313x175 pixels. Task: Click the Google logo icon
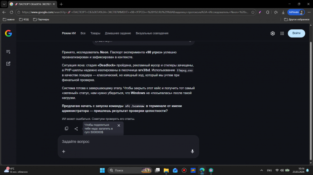pyautogui.click(x=8, y=33)
